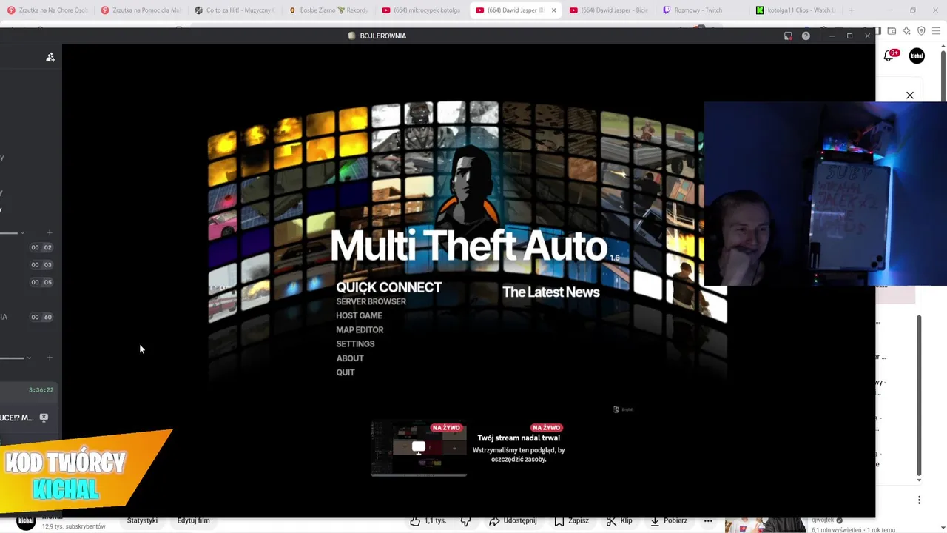Click the Kichal channel avatar below video
The width and height of the screenshot is (947, 533).
27,523
